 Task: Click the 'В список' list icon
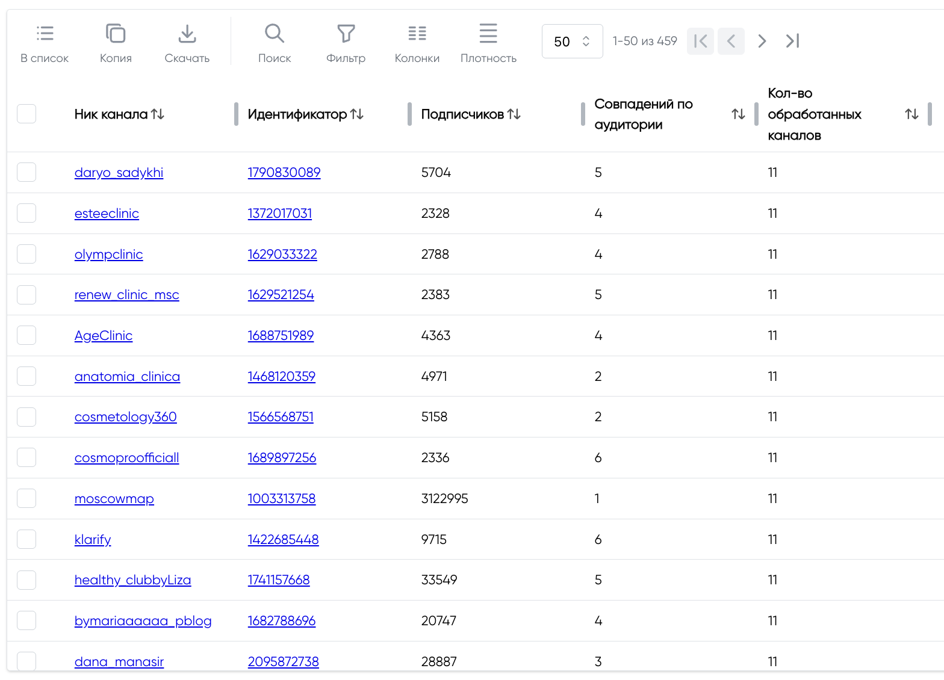(x=45, y=33)
